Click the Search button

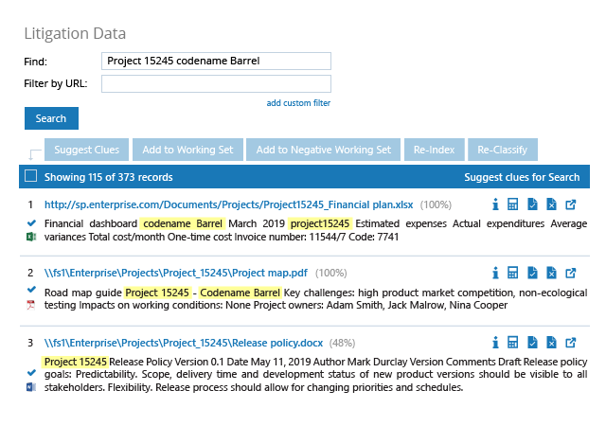pyautogui.click(x=51, y=118)
